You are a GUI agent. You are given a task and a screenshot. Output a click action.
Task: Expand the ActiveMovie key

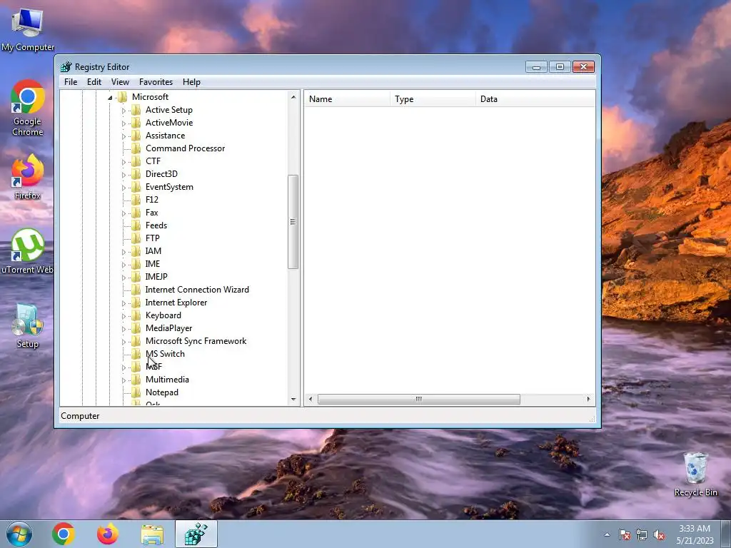pyautogui.click(x=123, y=123)
